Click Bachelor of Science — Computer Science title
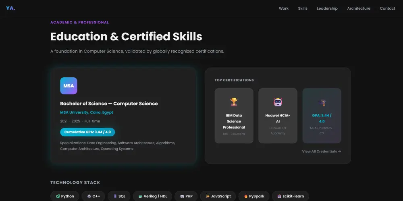This screenshot has width=403, height=201. point(109,104)
